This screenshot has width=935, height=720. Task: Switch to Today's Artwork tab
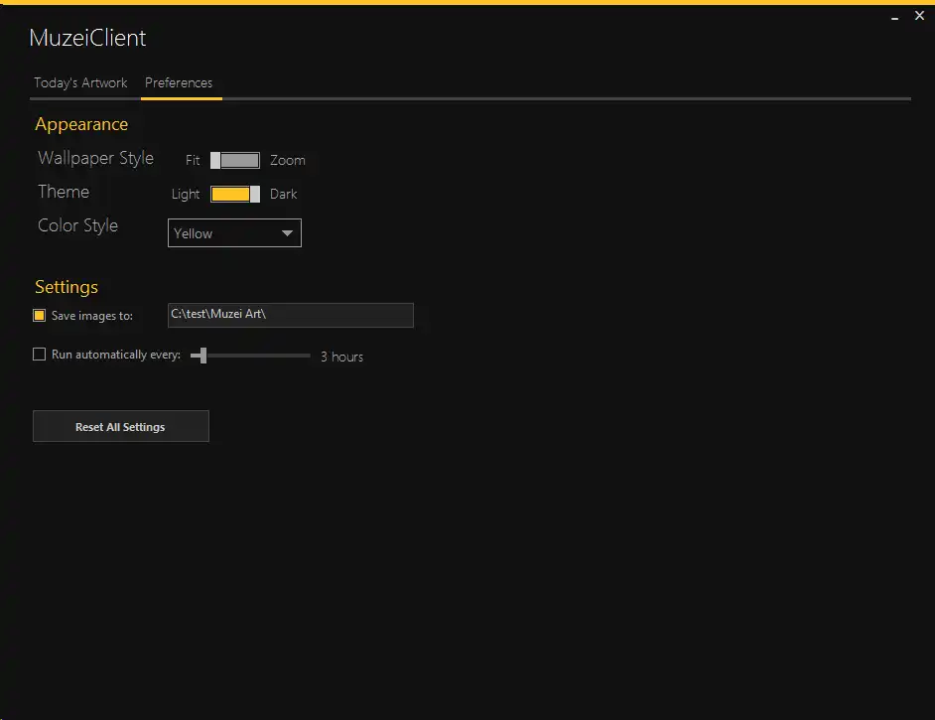(x=80, y=82)
